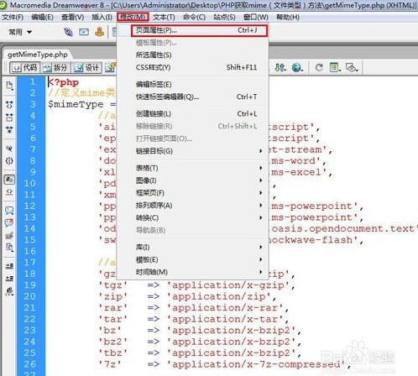Expand the 表格(T) submenu
Viewport: 418px width, 376px height.
[x=192, y=168]
